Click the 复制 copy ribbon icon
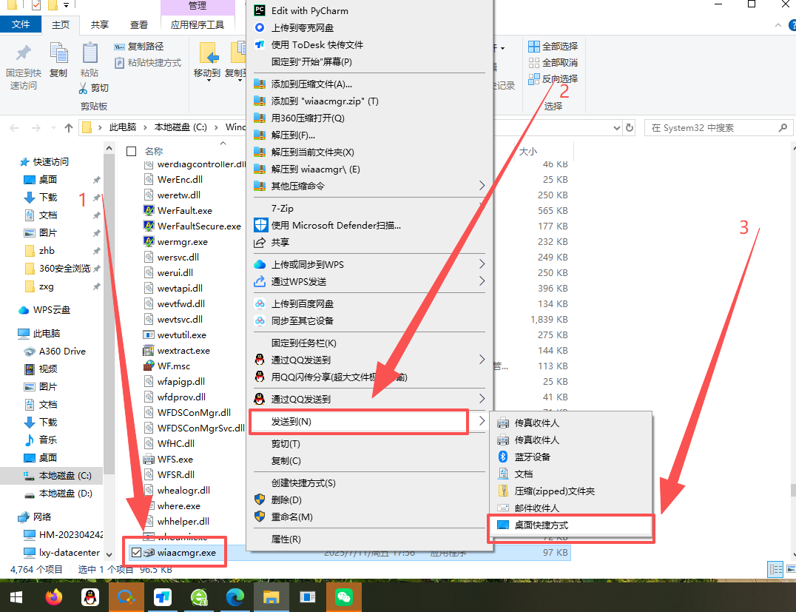This screenshot has width=796, height=612. [58, 53]
